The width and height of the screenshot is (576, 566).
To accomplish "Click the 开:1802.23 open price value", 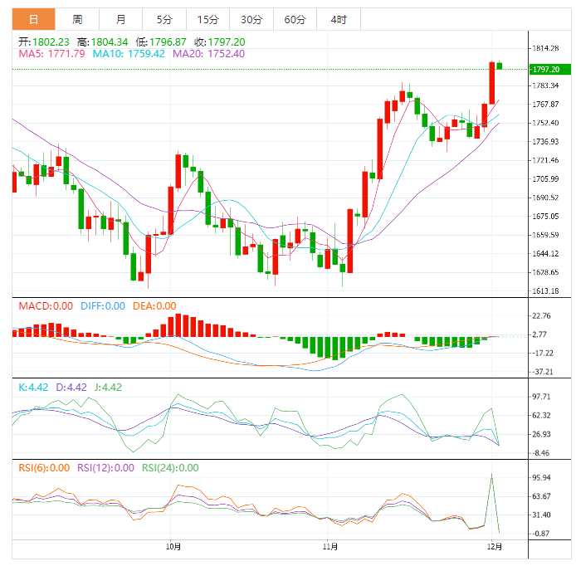I will [x=44, y=41].
